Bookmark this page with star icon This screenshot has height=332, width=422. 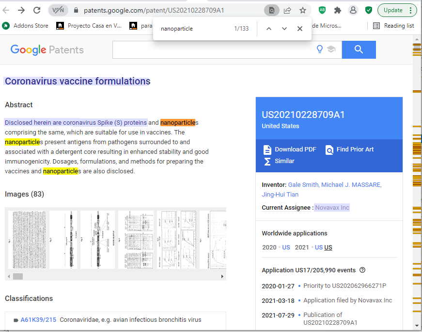pyautogui.click(x=303, y=10)
